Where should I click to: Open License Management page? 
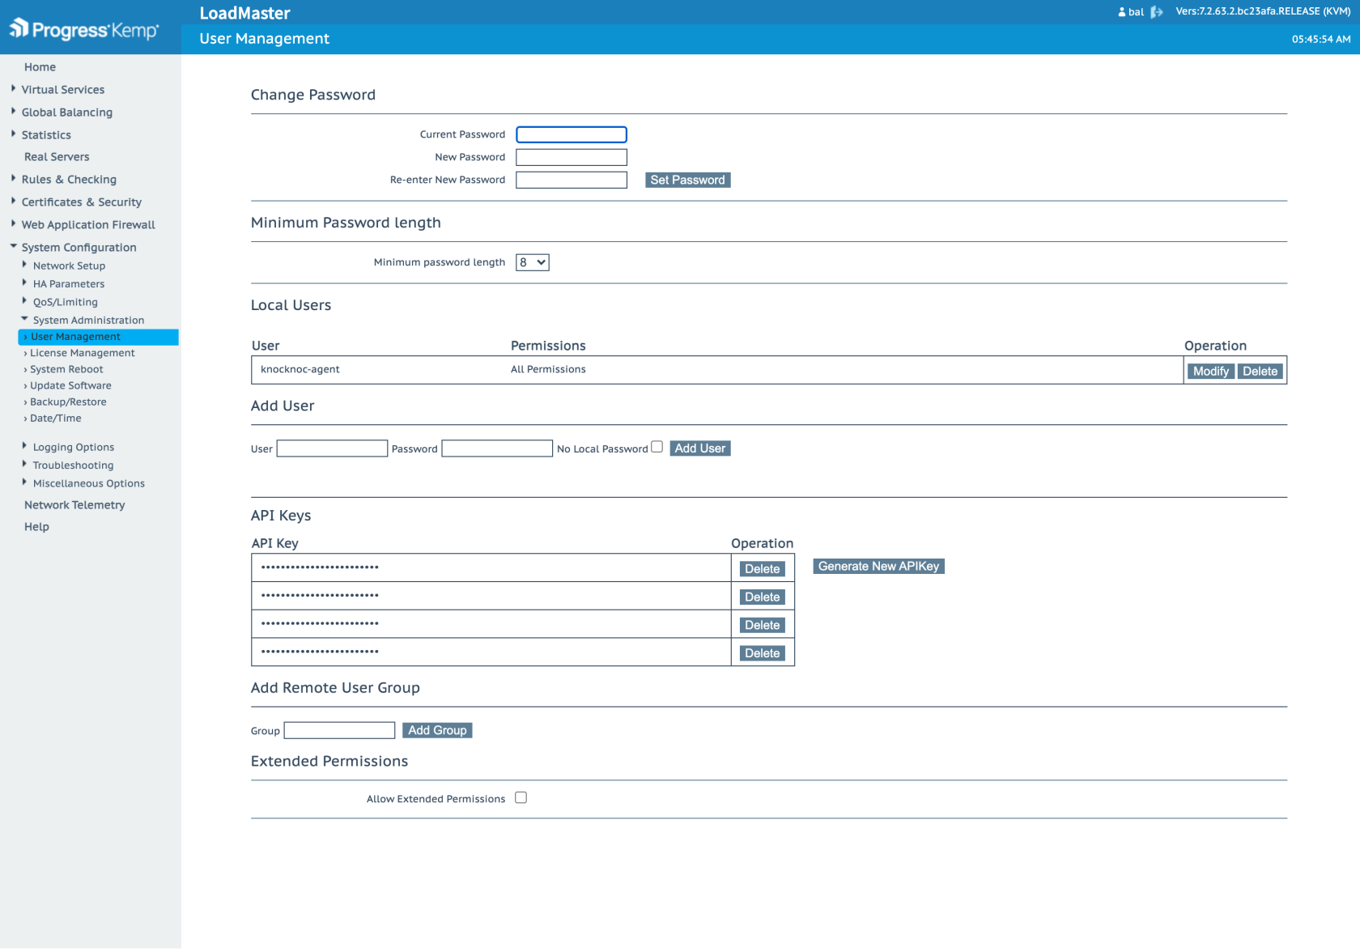point(82,353)
